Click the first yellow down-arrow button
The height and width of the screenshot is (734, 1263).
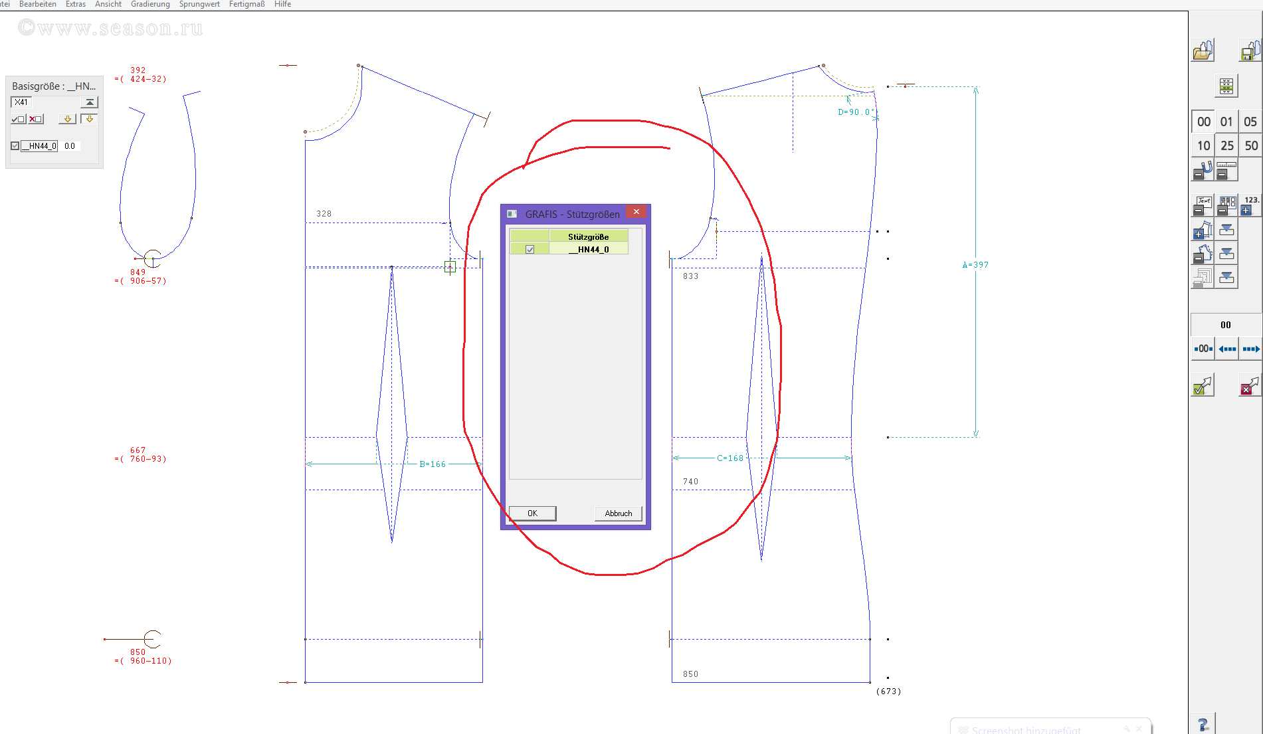67,119
